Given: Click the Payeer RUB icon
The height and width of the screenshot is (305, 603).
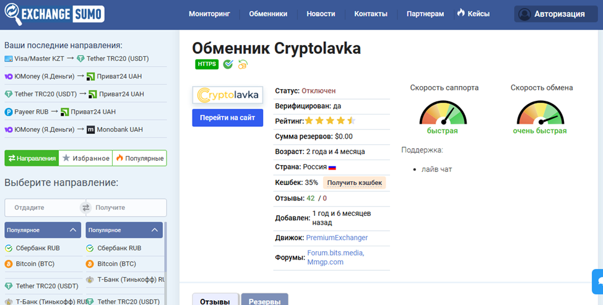Looking at the screenshot, I should tap(9, 112).
